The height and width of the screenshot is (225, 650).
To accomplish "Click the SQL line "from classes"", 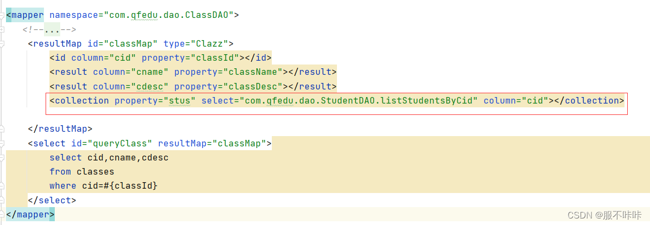I will pos(82,172).
